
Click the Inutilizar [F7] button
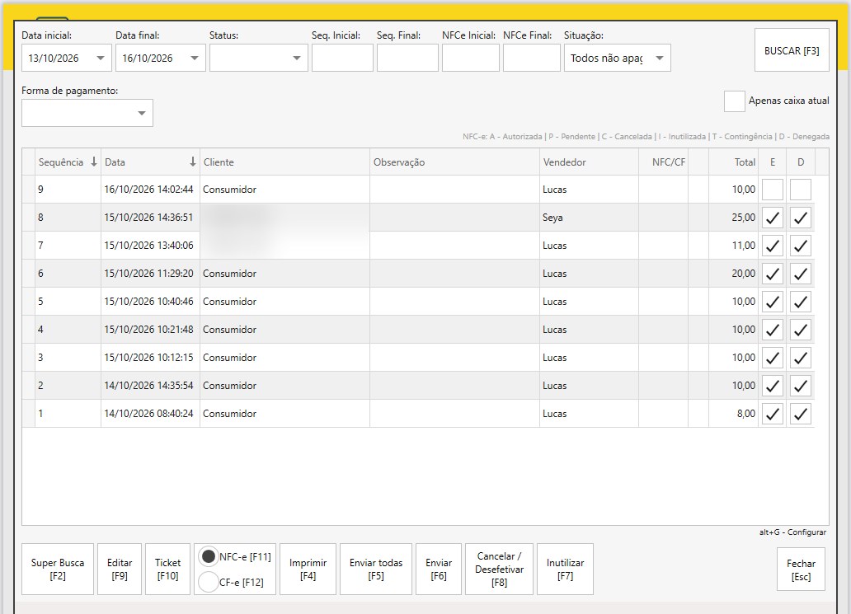[565, 569]
